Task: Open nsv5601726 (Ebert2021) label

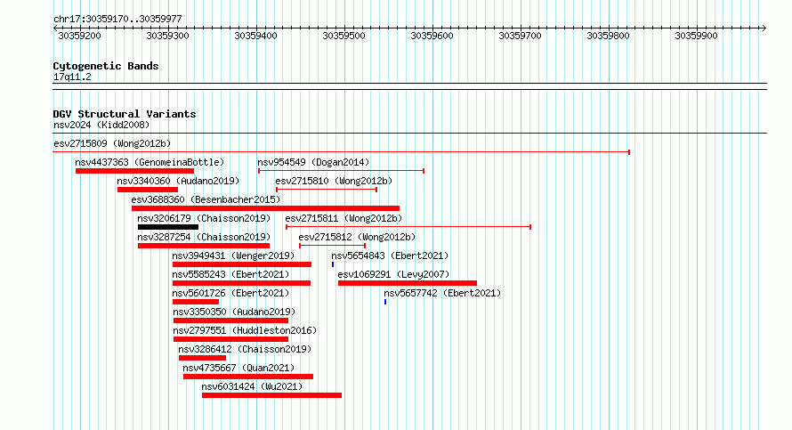Action: (230, 293)
